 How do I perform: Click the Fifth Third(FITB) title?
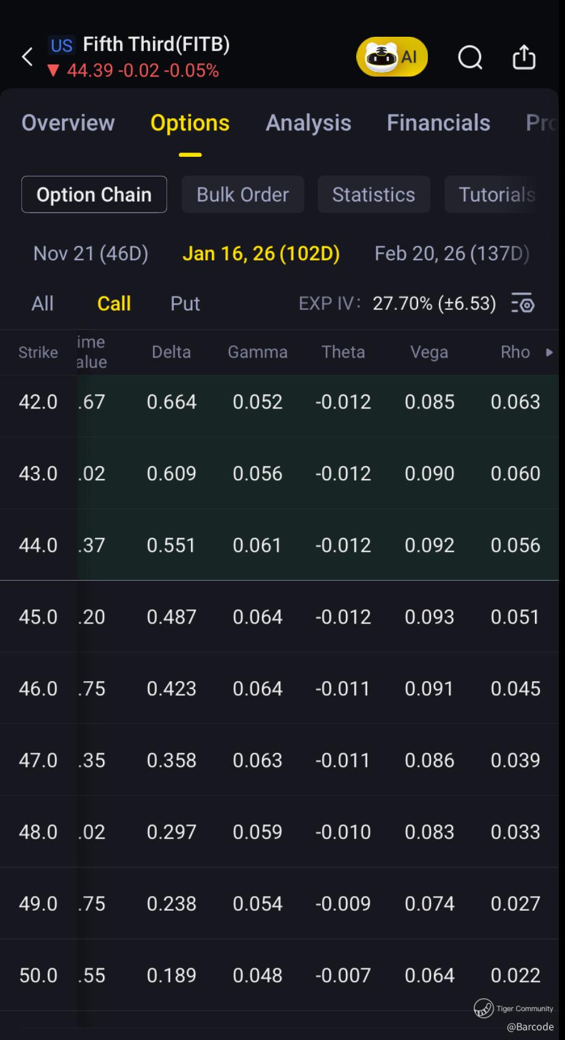point(156,44)
